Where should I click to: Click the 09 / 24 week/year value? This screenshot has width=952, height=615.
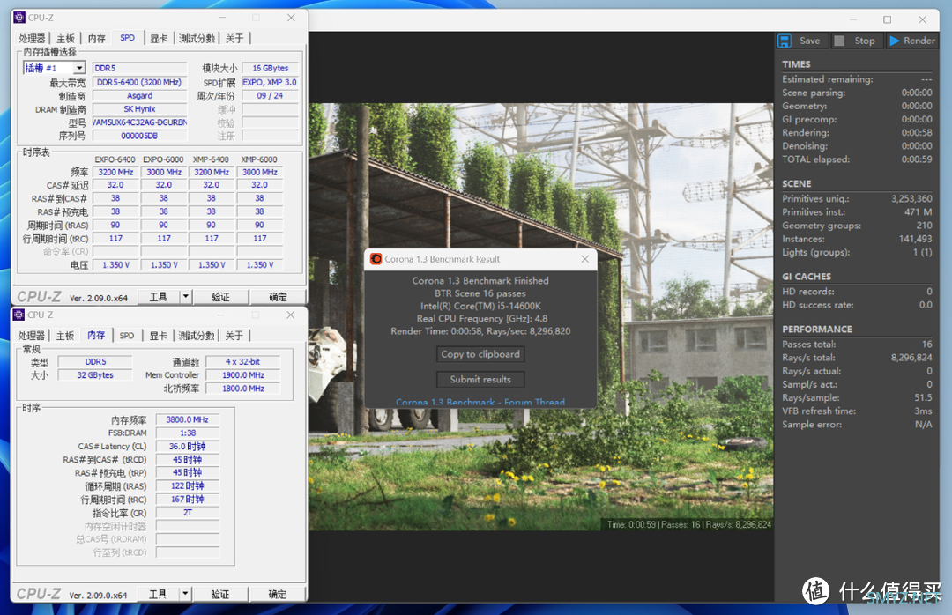(271, 95)
